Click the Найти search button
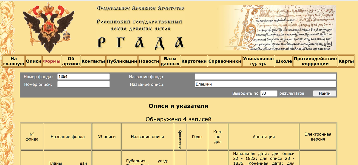Viewport: 358px width, 165px height. pyautogui.click(x=325, y=93)
